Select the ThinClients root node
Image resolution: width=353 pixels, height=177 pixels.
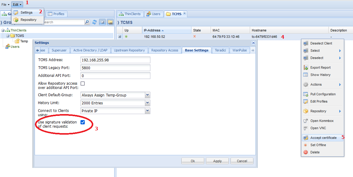[19, 30]
